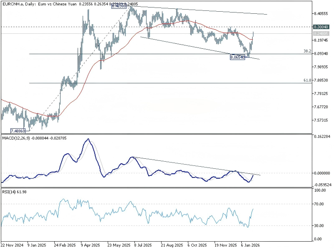Viewport: 334px width, 250px height.
Task: Select the 8.30040 price marker on axis
Action: pyautogui.click(x=321, y=27)
